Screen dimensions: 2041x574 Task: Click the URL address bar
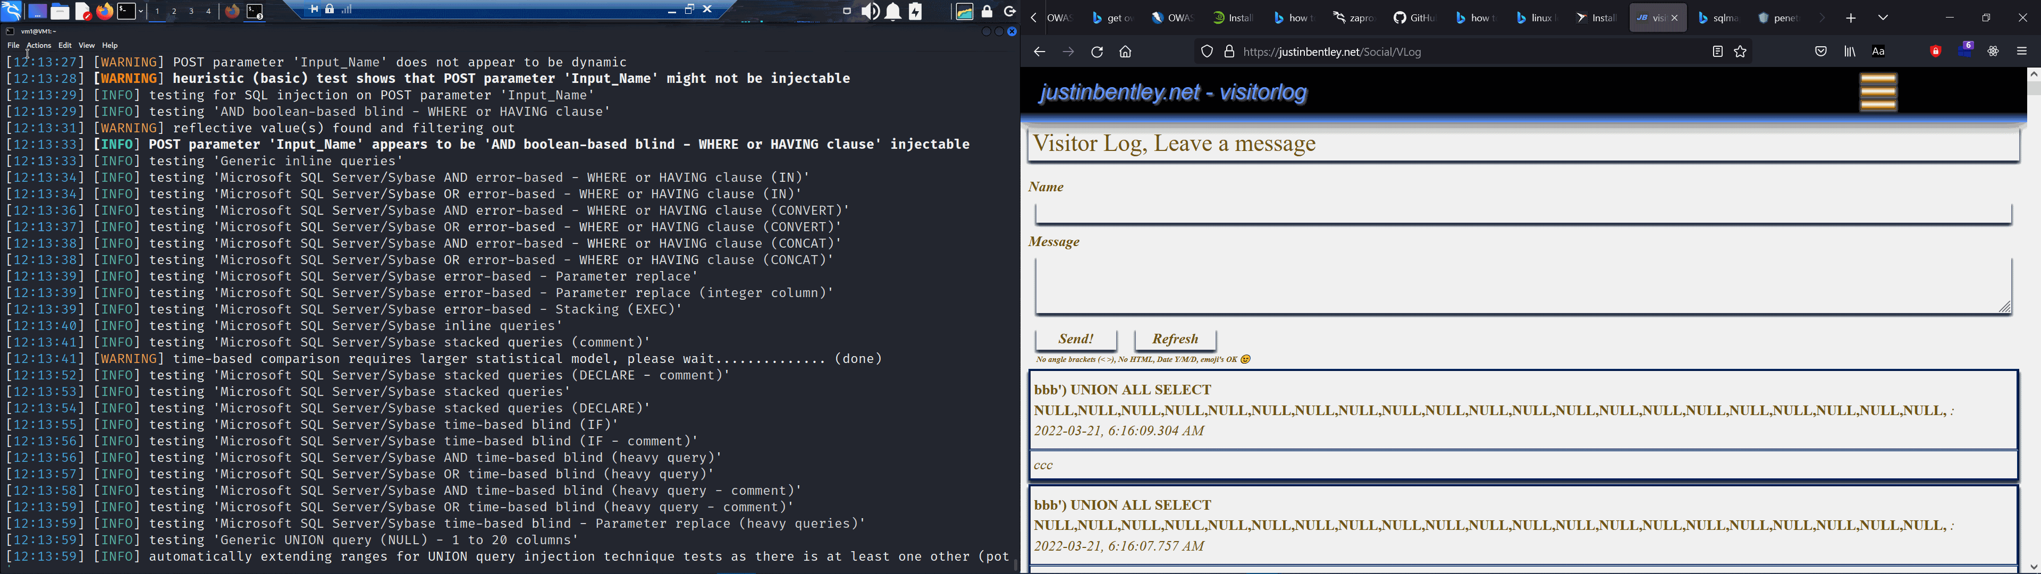(1474, 52)
